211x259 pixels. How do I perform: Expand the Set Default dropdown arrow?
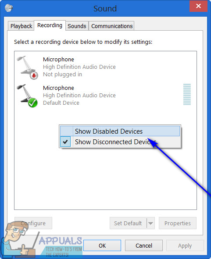pos(150,223)
